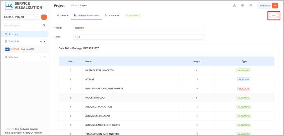284x136 pixels.
Task: Open Schemas section label
Action: tap(13, 57)
